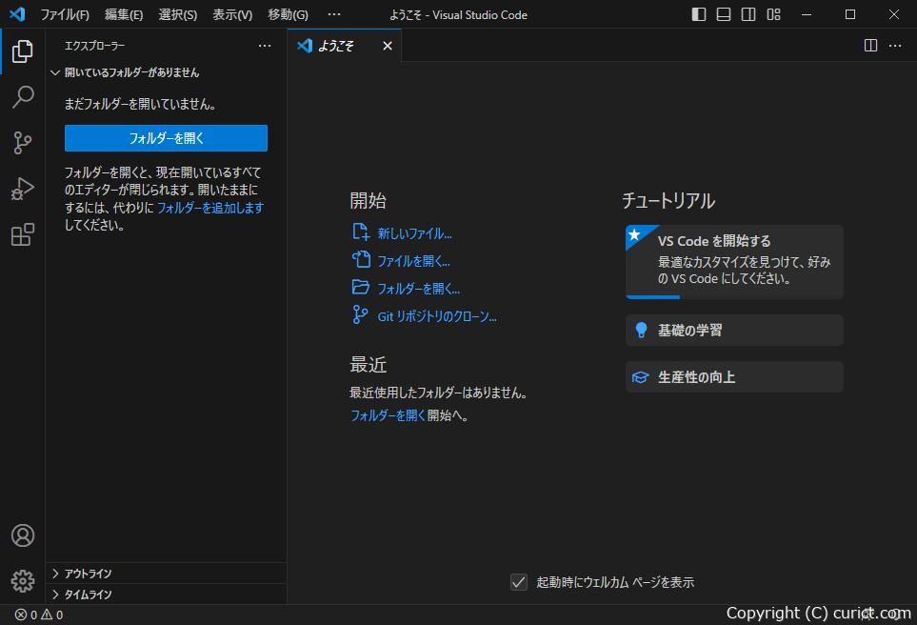Open the 移動(G) menu
Viewport: 917px width, 625px height.
tap(288, 14)
